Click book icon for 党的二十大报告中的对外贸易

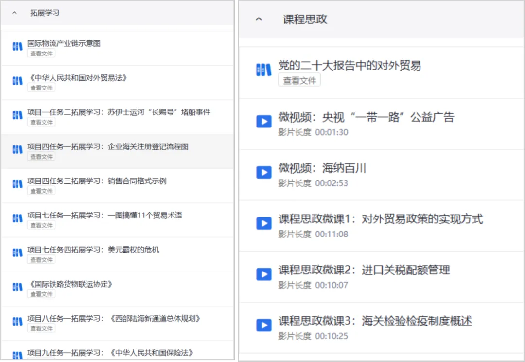(263, 70)
